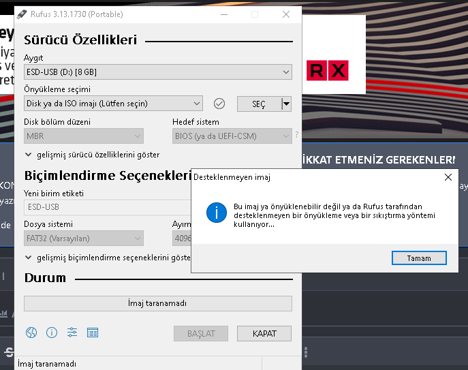Open the Disk bölüm düzeni MBR dropdown

84,136
